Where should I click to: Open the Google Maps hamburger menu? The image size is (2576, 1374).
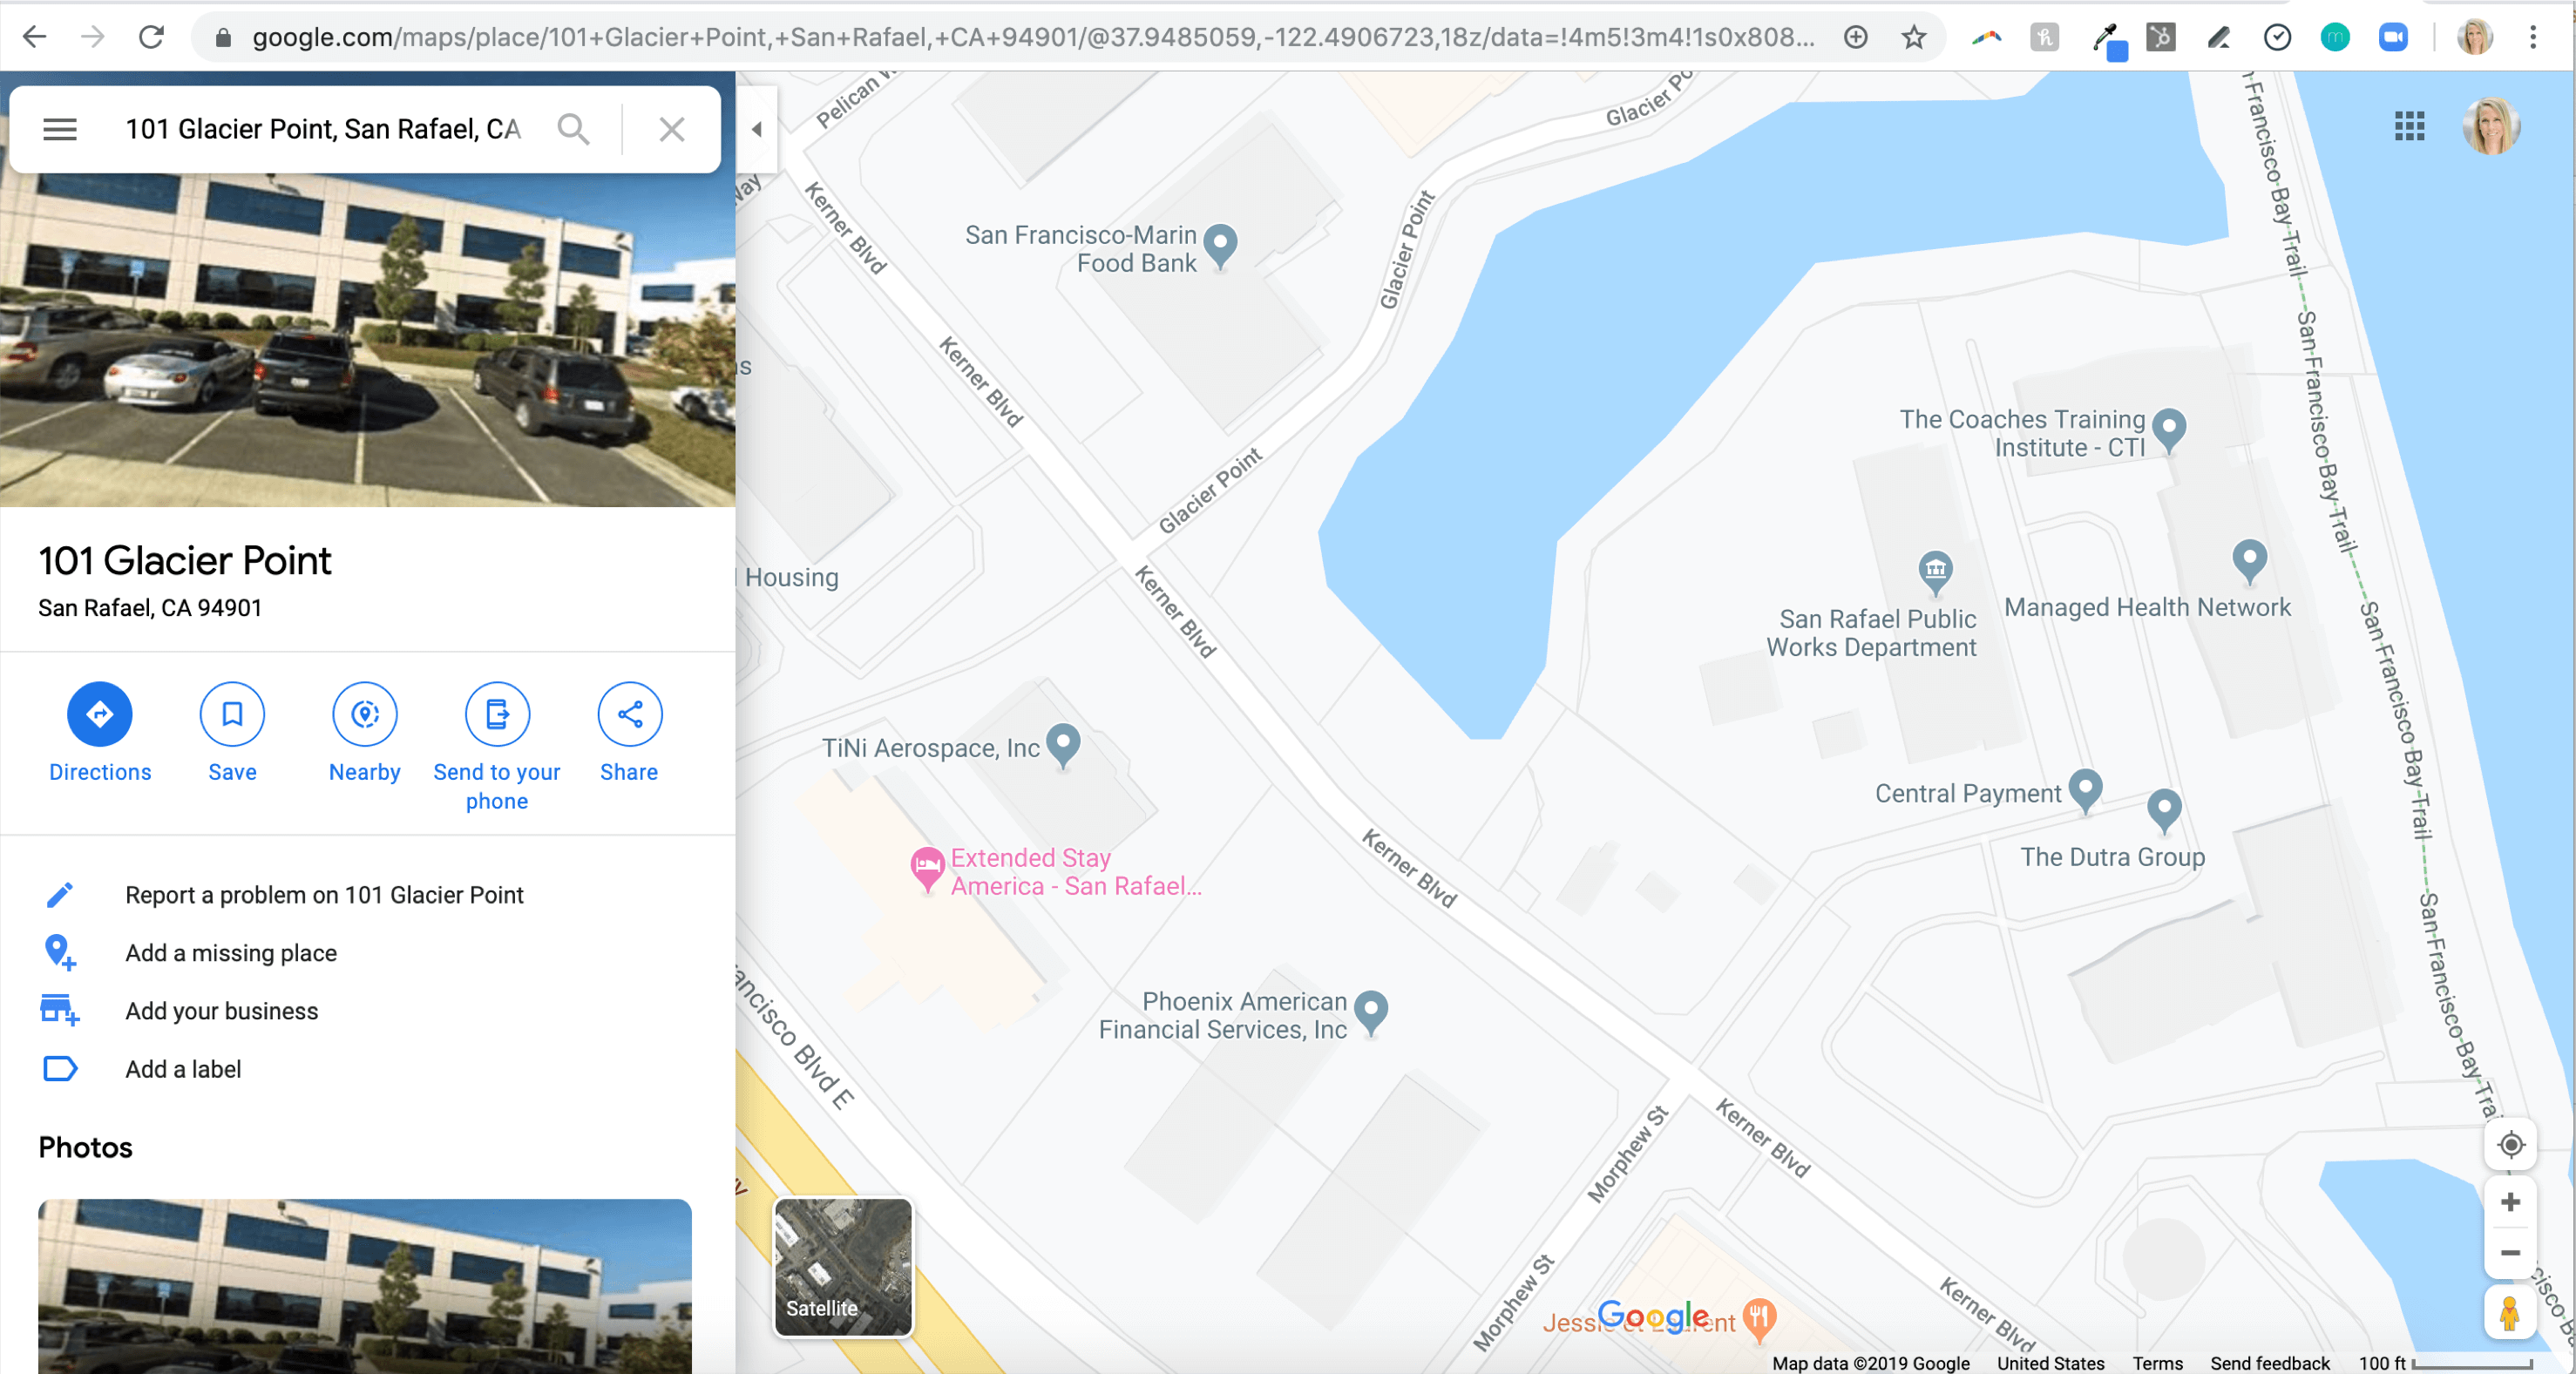pos(60,129)
